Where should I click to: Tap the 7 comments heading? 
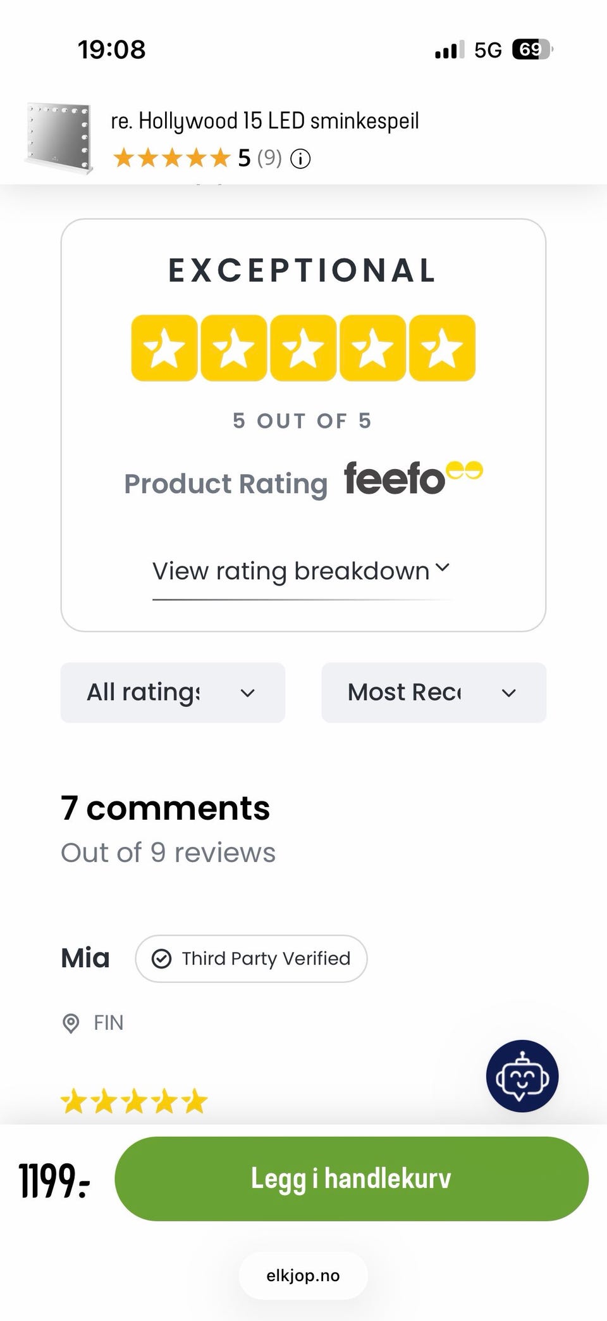tap(166, 808)
